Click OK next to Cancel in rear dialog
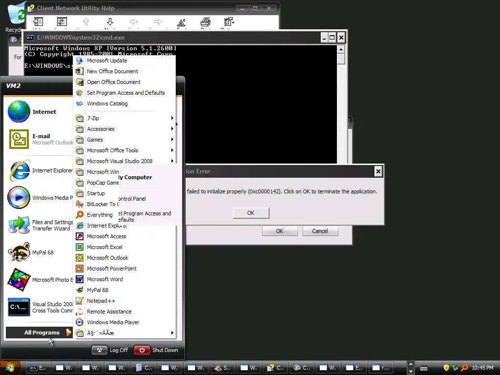Screen dimensions: 500x375 (x=280, y=231)
